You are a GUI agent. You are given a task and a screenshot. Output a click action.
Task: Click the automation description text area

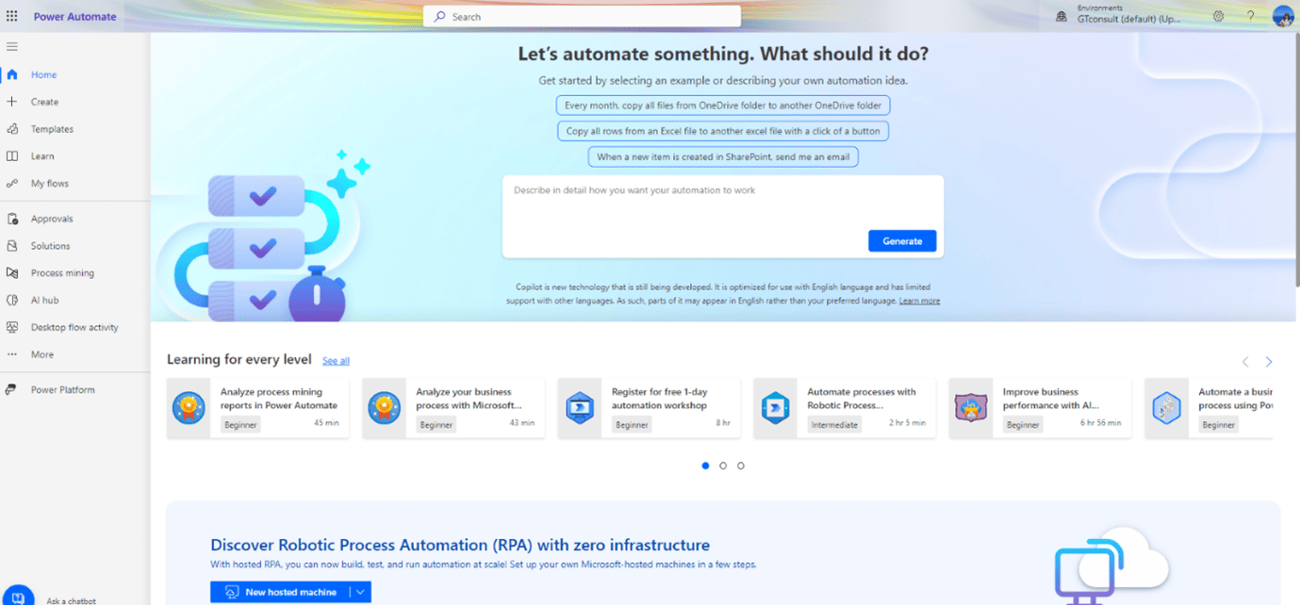(723, 203)
